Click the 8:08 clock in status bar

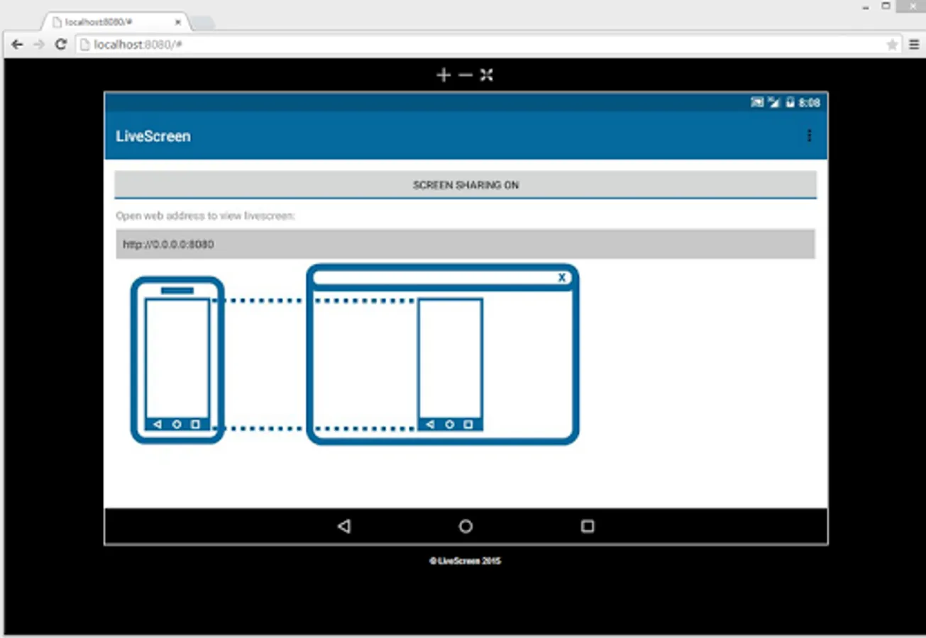810,103
